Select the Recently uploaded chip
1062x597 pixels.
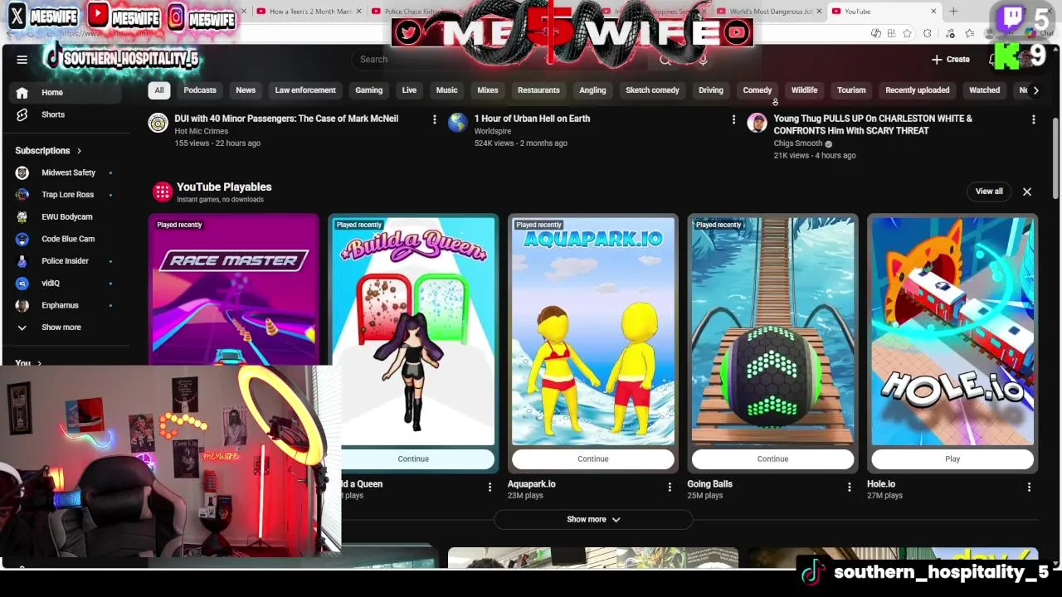[x=918, y=90]
